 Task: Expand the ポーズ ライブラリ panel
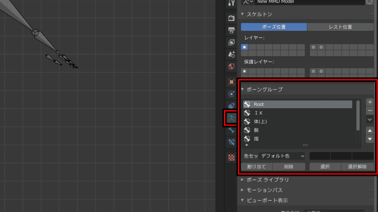point(243,180)
